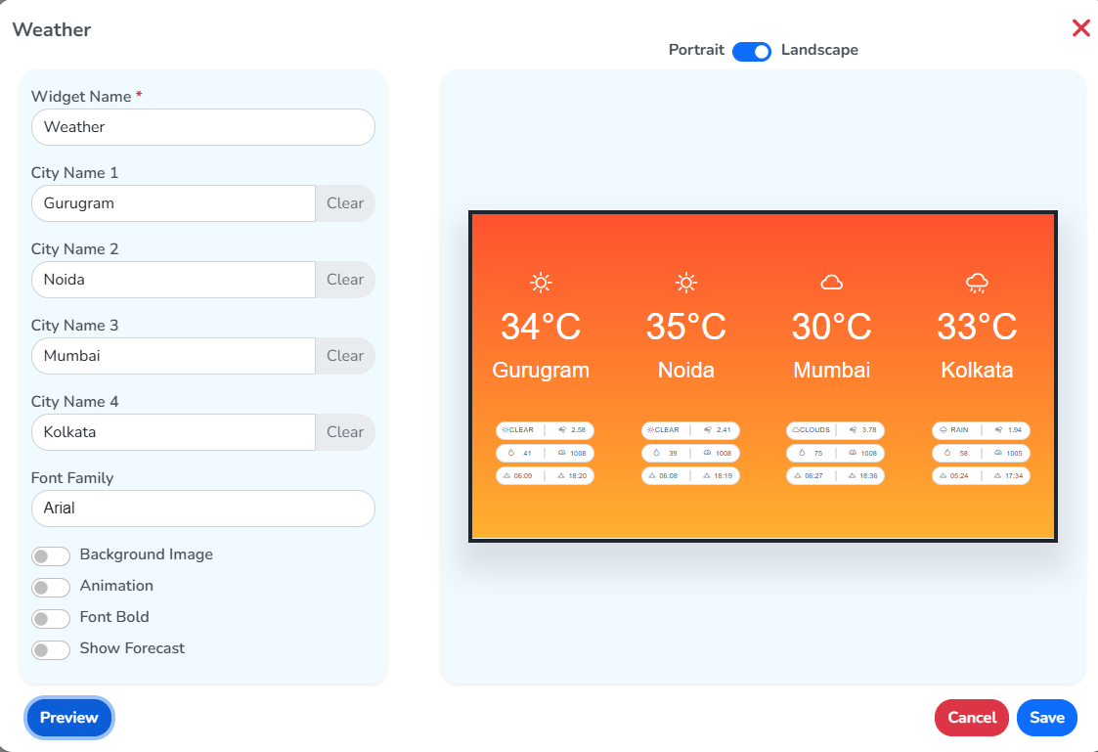This screenshot has width=1098, height=752.
Task: Click Noida's sunset 18:19 value
Action: pyautogui.click(x=724, y=475)
